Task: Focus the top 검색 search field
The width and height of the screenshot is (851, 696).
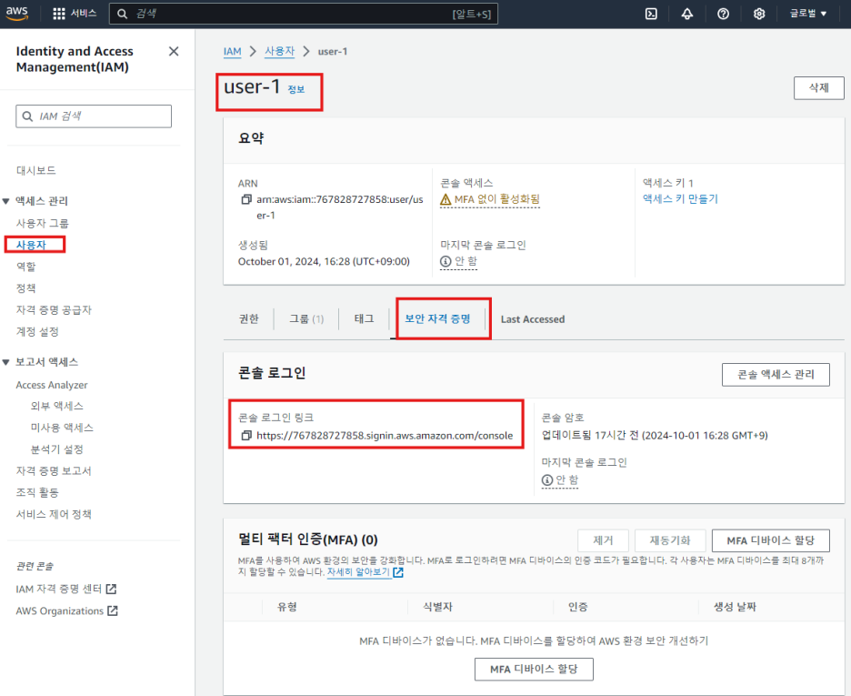Action: (304, 14)
